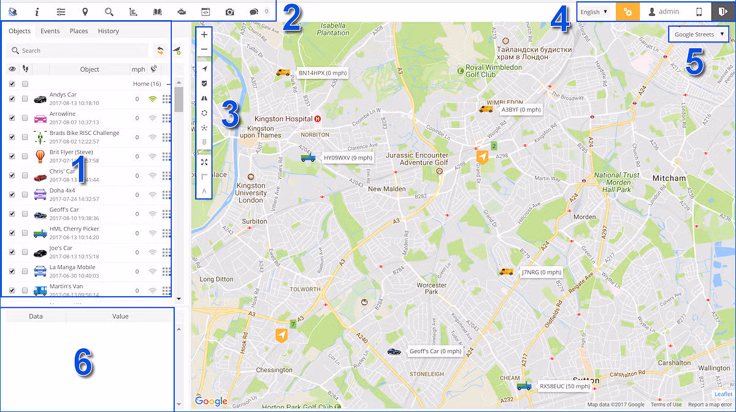Click Report a map error link
The height and width of the screenshot is (412, 736).
pos(710,405)
